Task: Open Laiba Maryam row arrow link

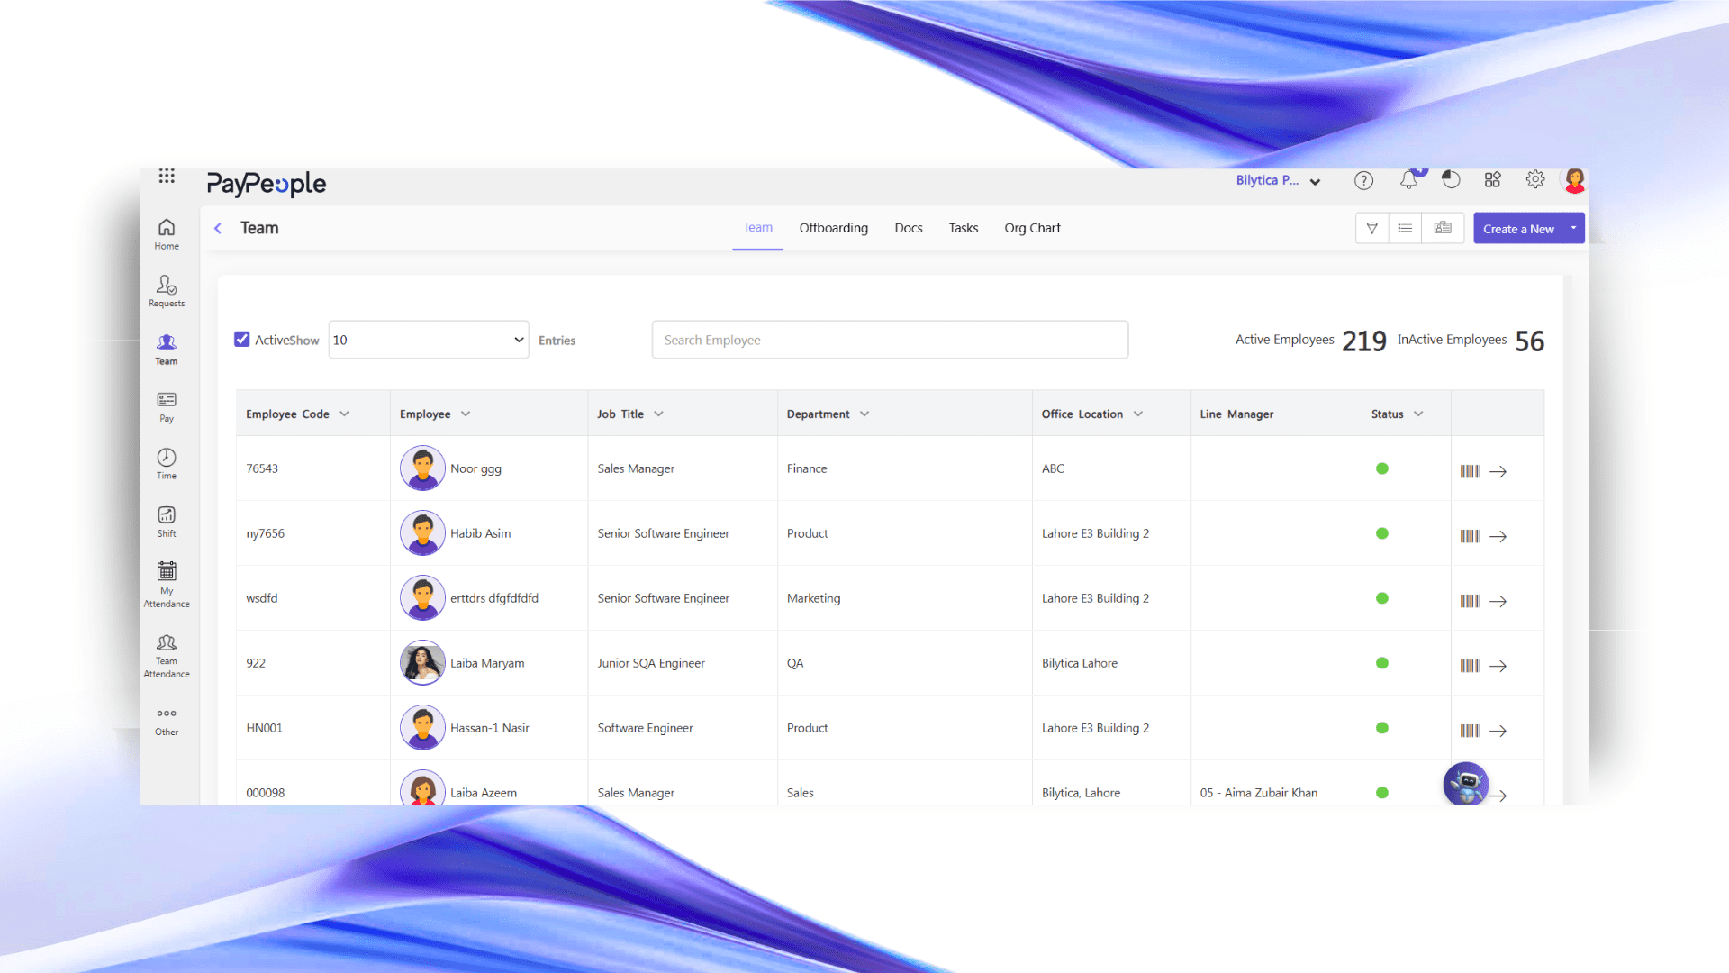Action: pos(1498,666)
